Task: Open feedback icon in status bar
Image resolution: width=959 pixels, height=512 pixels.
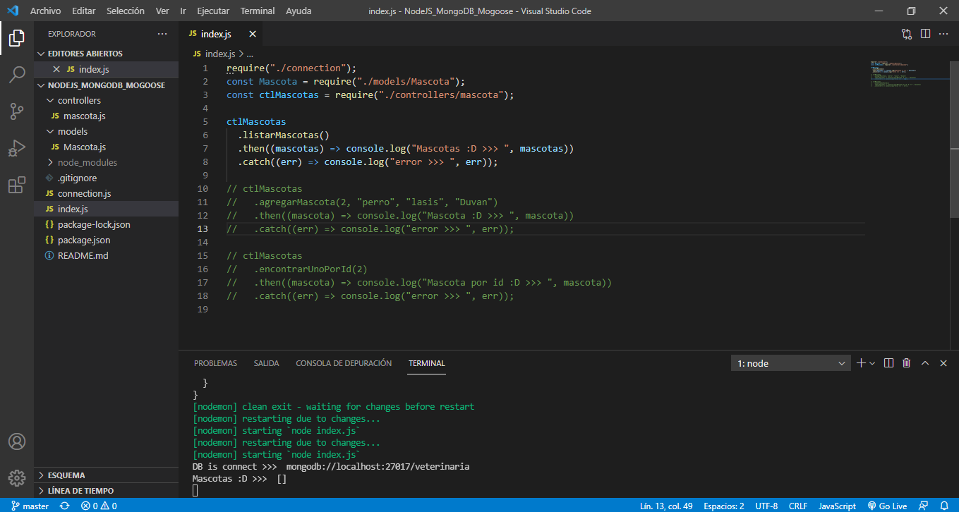Action: pos(923,506)
